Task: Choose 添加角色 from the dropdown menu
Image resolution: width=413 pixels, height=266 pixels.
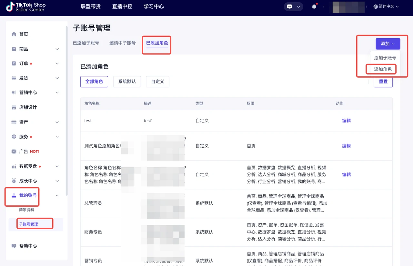Action: tap(383, 69)
